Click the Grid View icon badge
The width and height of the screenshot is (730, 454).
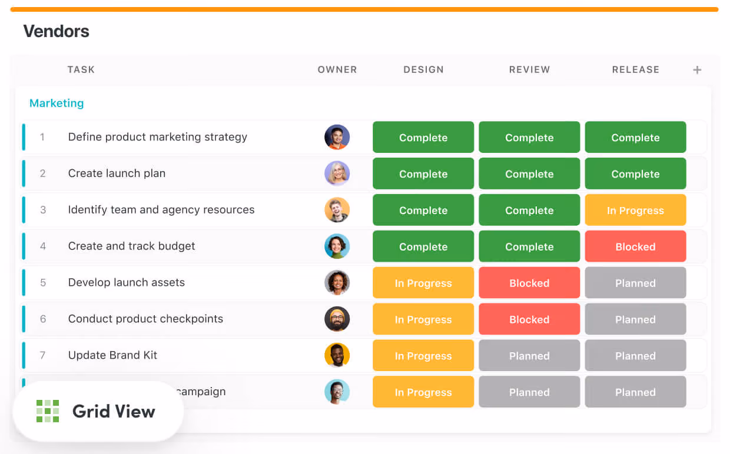(x=48, y=411)
